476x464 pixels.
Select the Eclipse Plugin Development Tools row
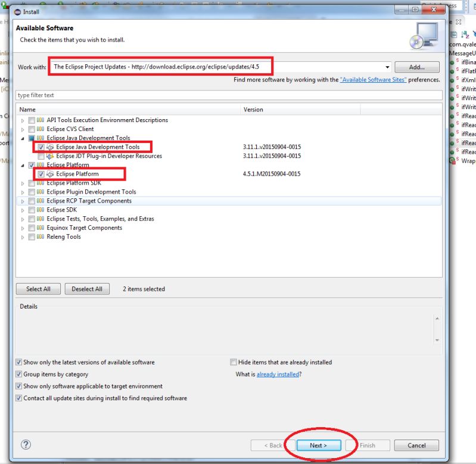coord(229,192)
